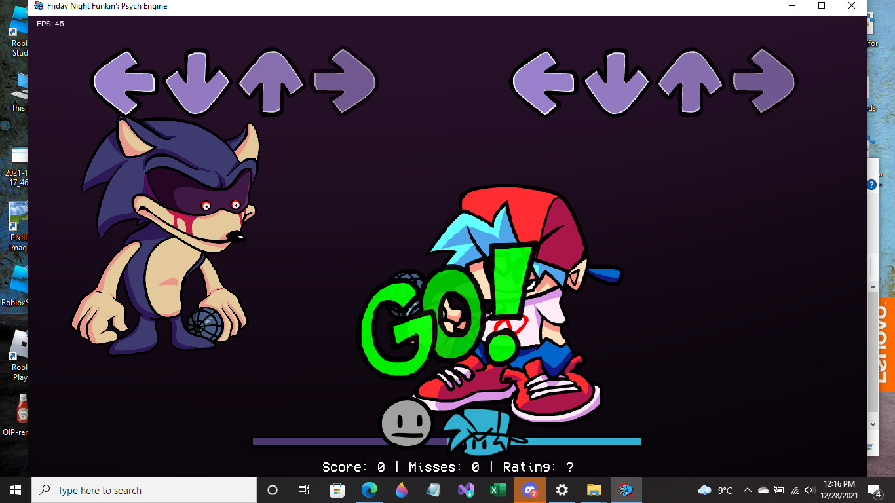The width and height of the screenshot is (895, 503).
Task: Click the "Misses: 0" text
Action: pos(445,467)
